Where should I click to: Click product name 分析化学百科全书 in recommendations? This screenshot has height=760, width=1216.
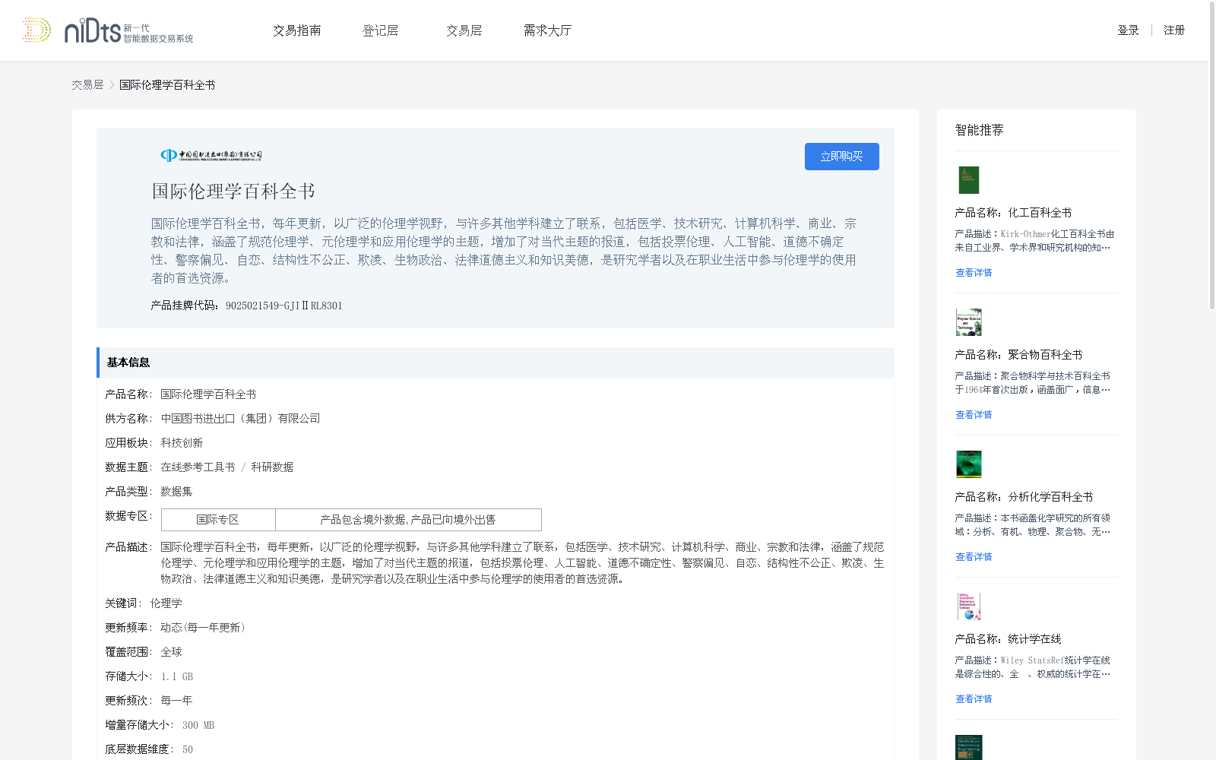tap(1050, 497)
